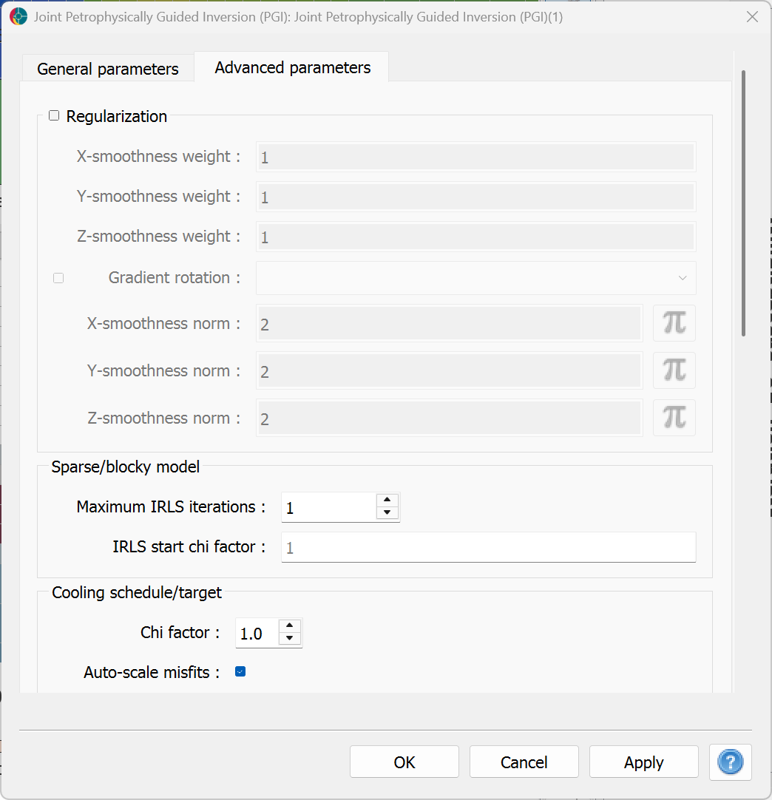Click the pi icon beside Z-smoothness norm
The height and width of the screenshot is (800, 772).
[x=674, y=417]
